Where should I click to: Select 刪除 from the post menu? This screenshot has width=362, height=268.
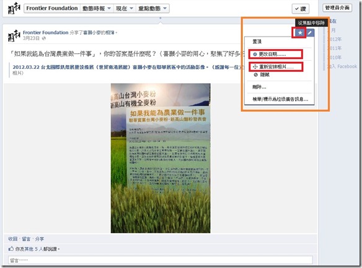point(259,87)
